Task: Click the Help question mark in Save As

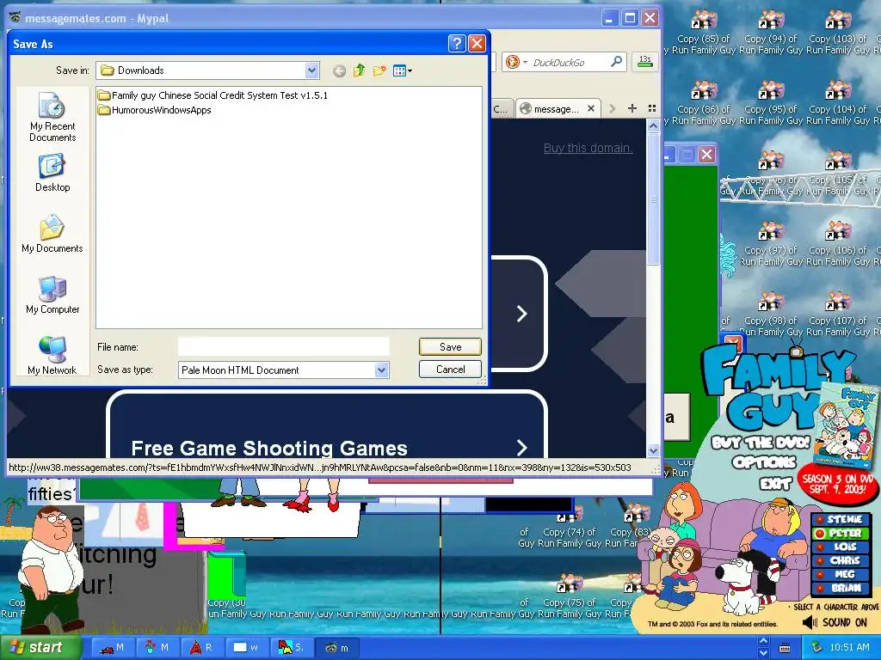Action: pyautogui.click(x=457, y=44)
